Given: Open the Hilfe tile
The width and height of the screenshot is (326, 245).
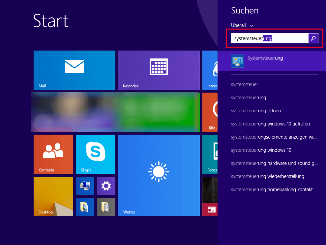Looking at the screenshot, I should pos(210,112).
